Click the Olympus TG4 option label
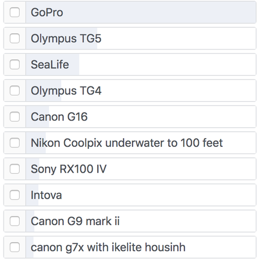Viewport: 259px width, 261px height. [x=66, y=91]
